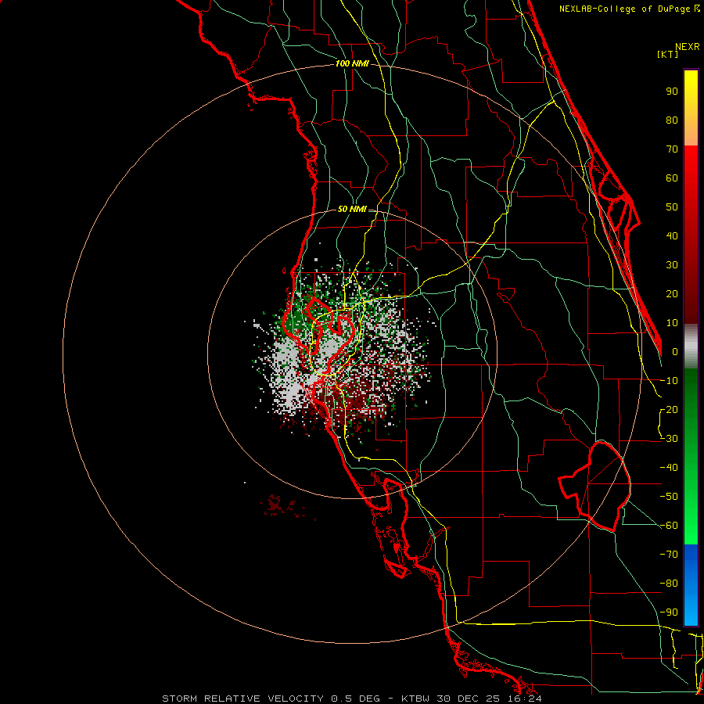The image size is (704, 704).
Task: Select the 40 value on the velocity scale
Action: pos(672,235)
